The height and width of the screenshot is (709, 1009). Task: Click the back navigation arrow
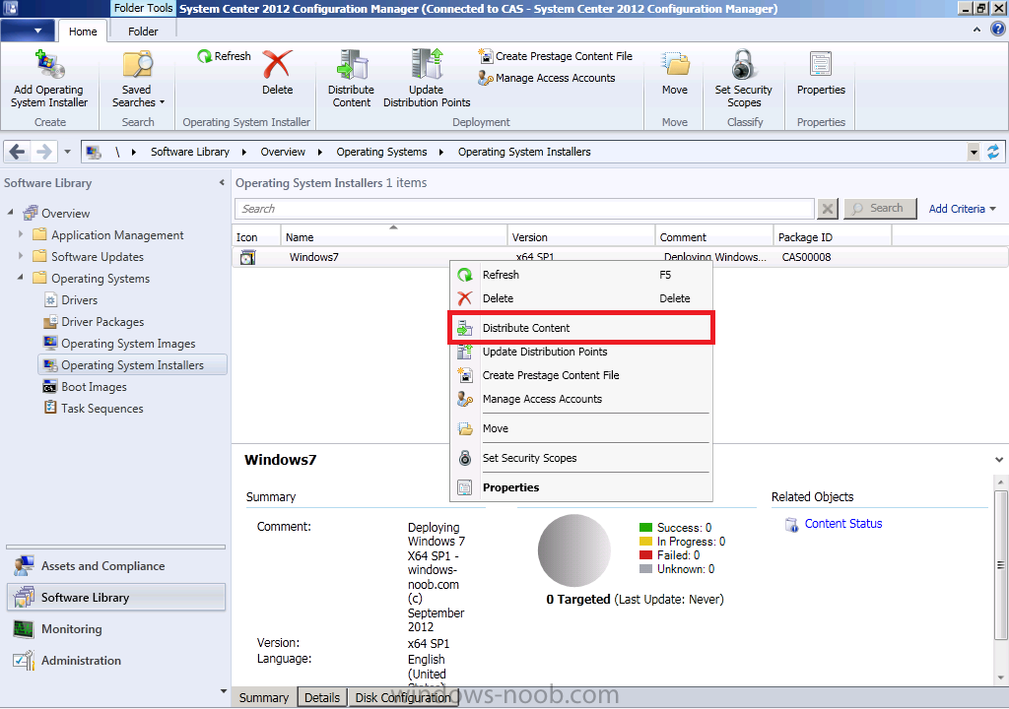coord(18,152)
